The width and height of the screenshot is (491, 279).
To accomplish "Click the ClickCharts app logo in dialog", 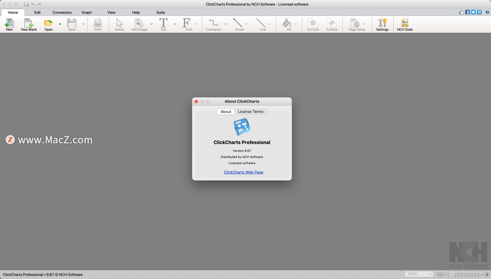I will [x=242, y=127].
